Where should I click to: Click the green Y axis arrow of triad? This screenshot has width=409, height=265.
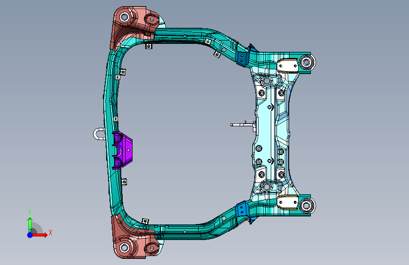tap(30, 224)
